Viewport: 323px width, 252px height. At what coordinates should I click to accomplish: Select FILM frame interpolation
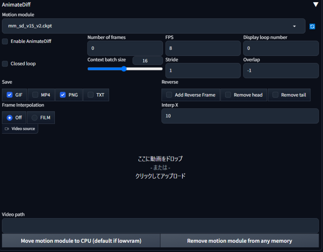[34, 118]
